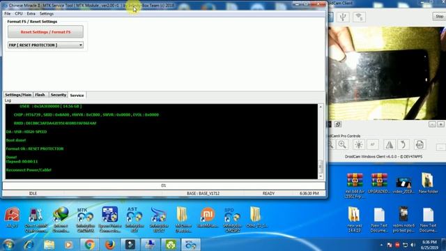Click DroidCam popout preview icon below video
The height and width of the screenshot is (251, 446).
pyautogui.click(x=338, y=124)
